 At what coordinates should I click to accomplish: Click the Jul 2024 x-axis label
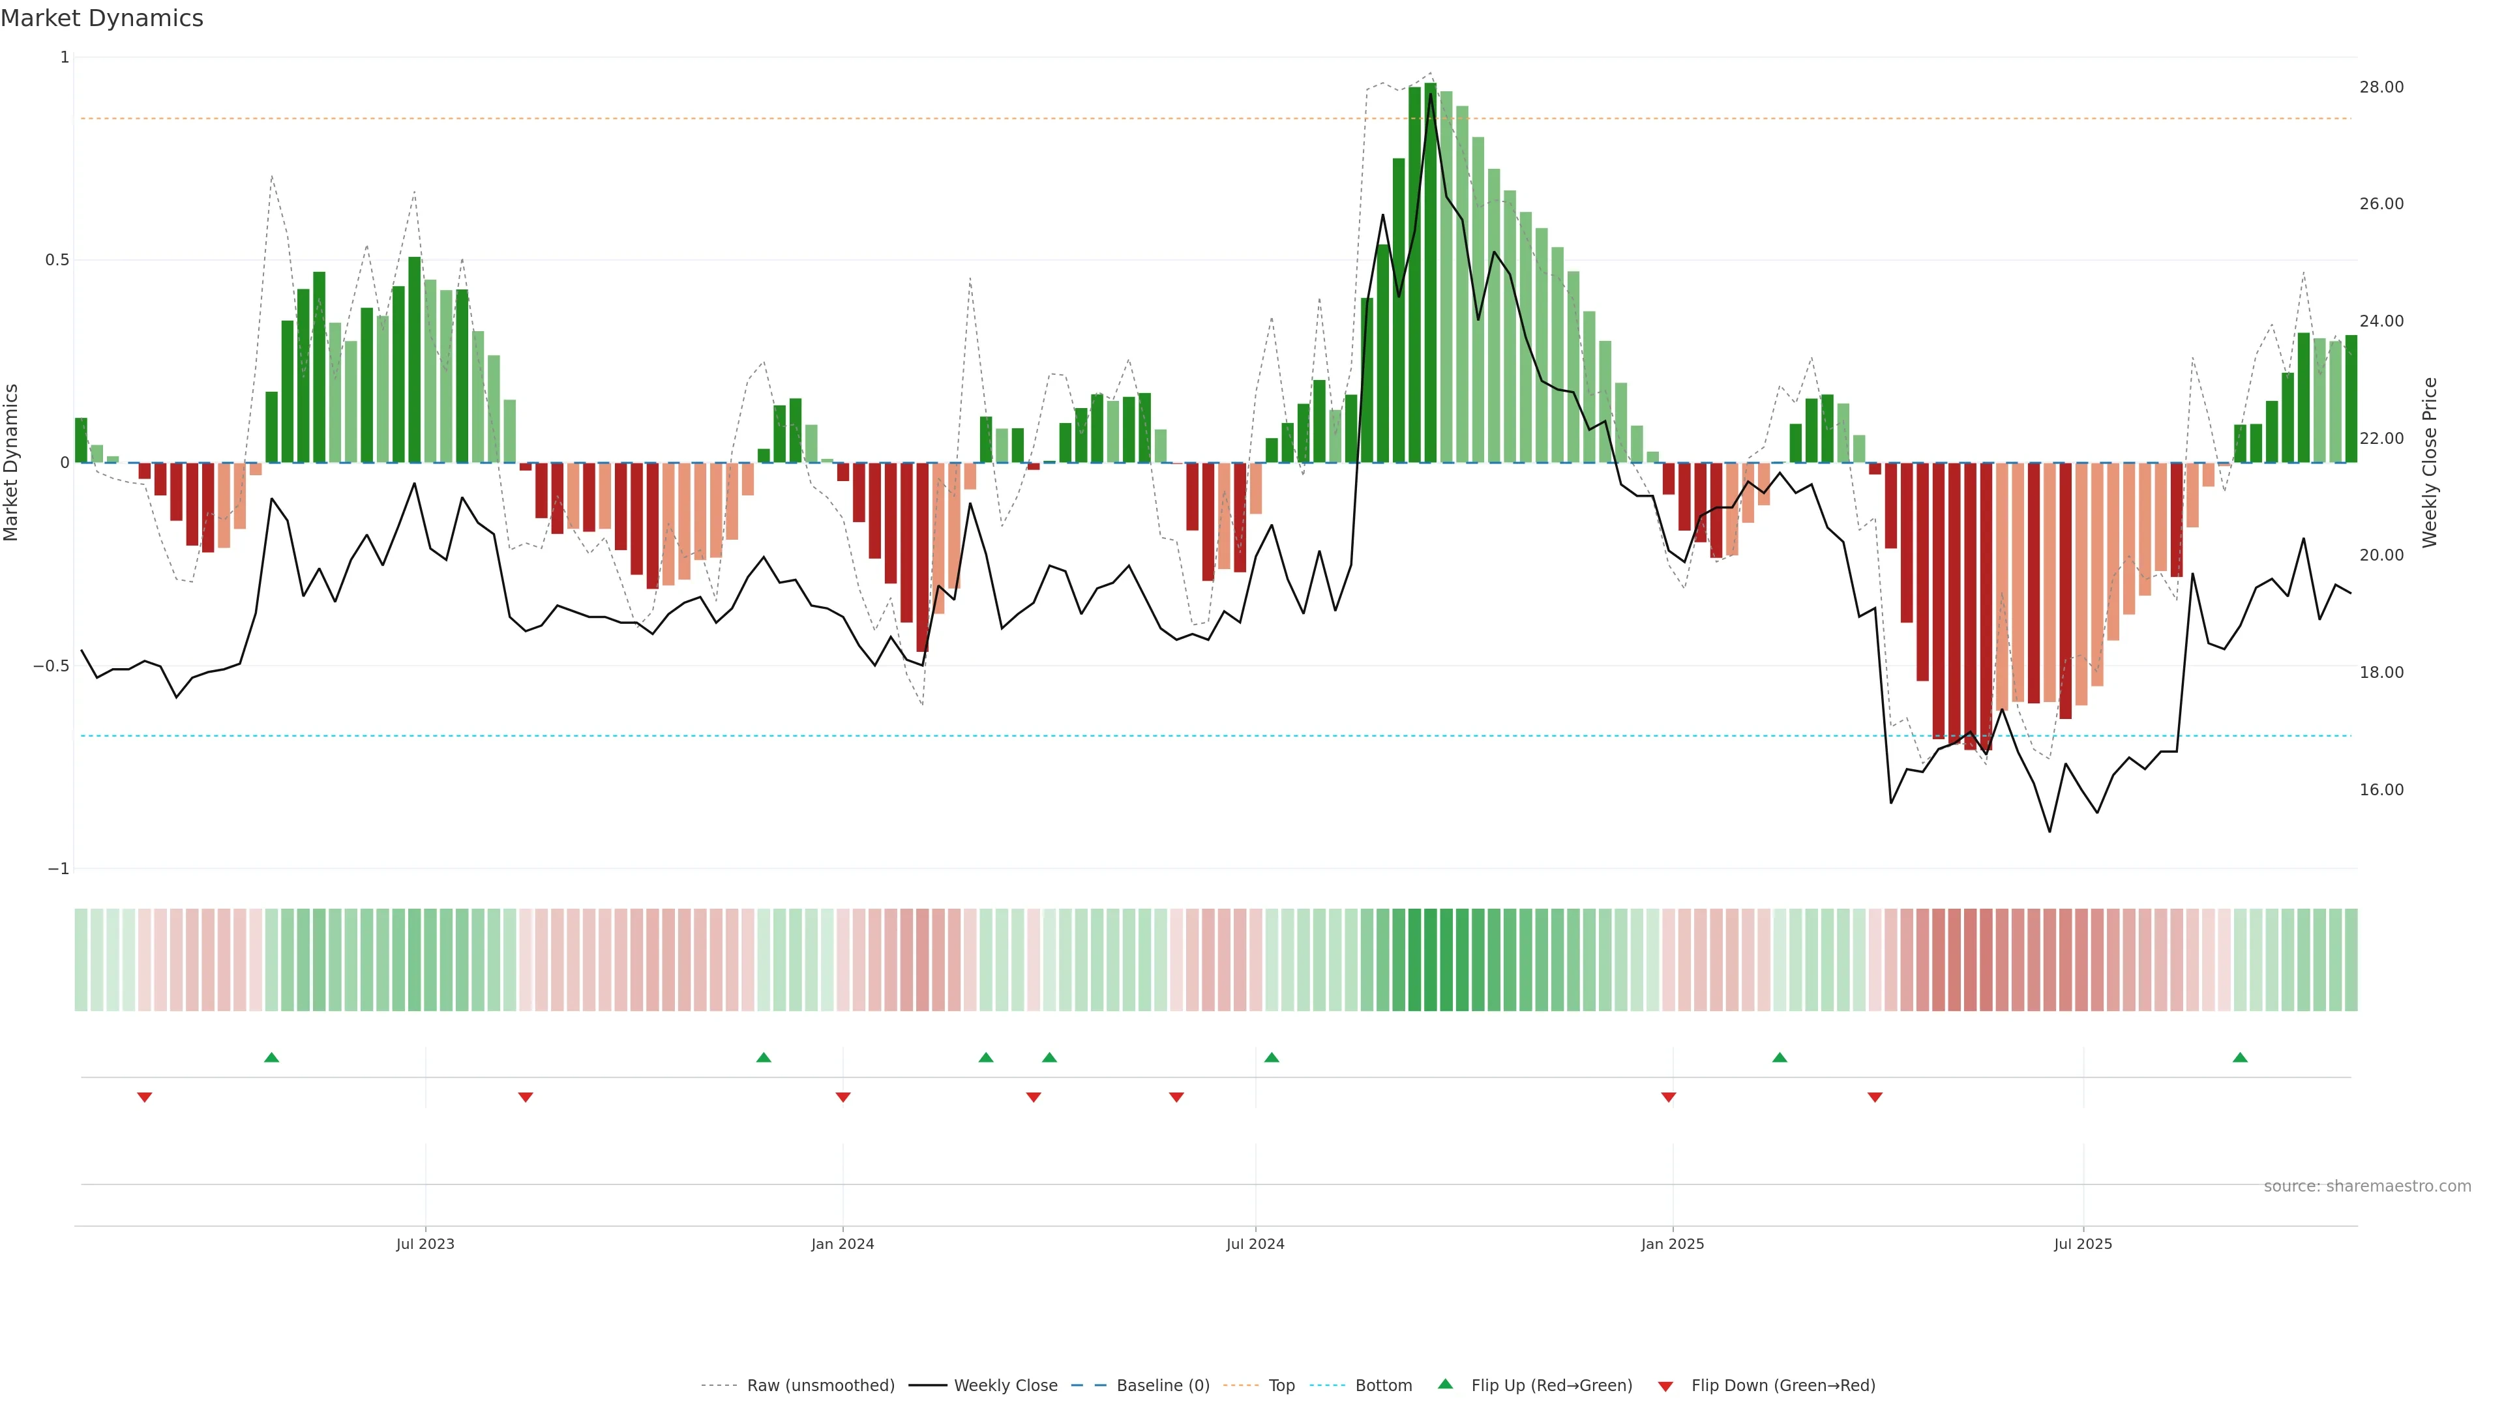tap(1255, 1244)
